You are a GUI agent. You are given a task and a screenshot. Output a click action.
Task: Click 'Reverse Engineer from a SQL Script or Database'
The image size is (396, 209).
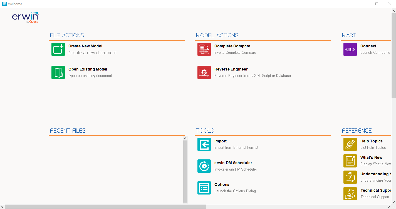[x=253, y=76]
